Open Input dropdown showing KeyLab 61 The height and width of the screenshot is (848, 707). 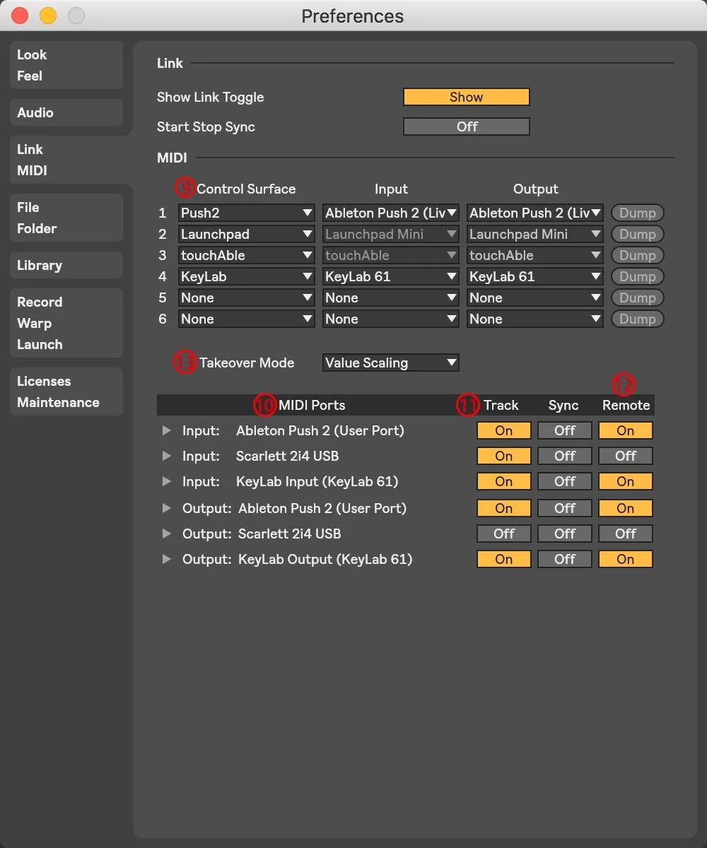[x=391, y=276]
